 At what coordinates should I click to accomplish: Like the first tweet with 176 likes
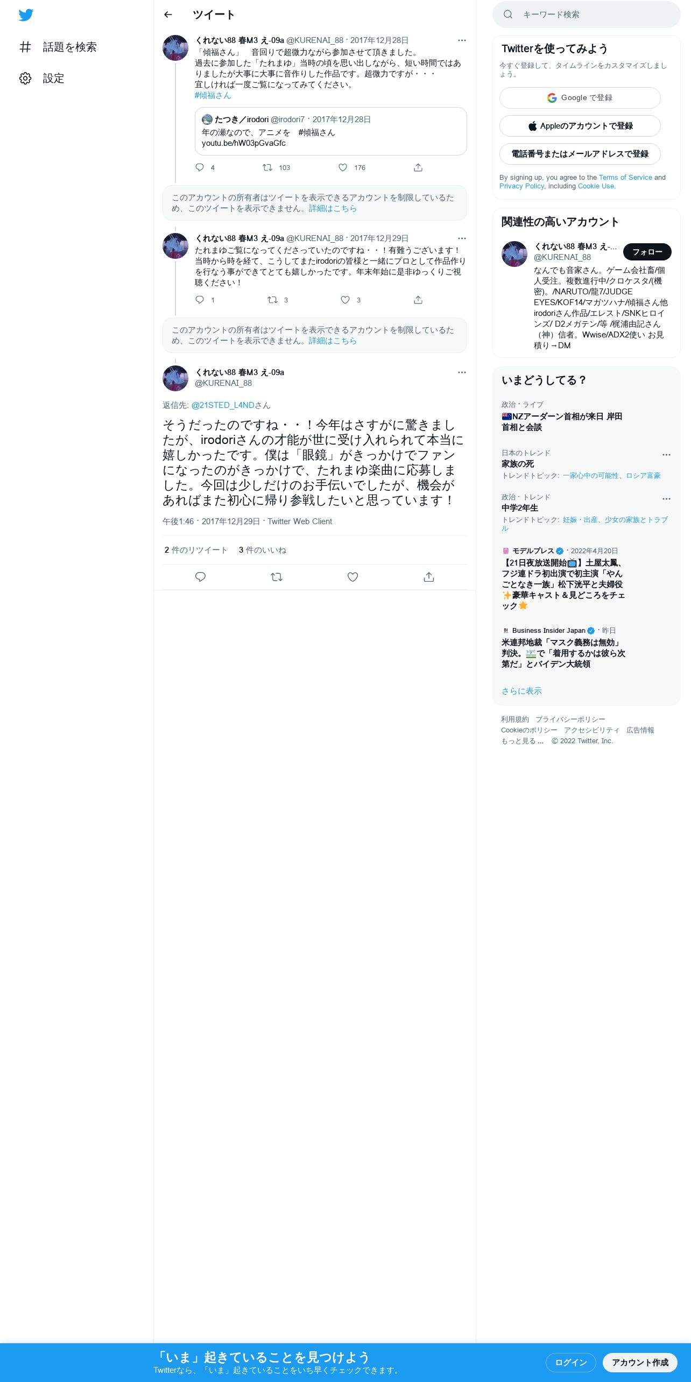tap(343, 167)
